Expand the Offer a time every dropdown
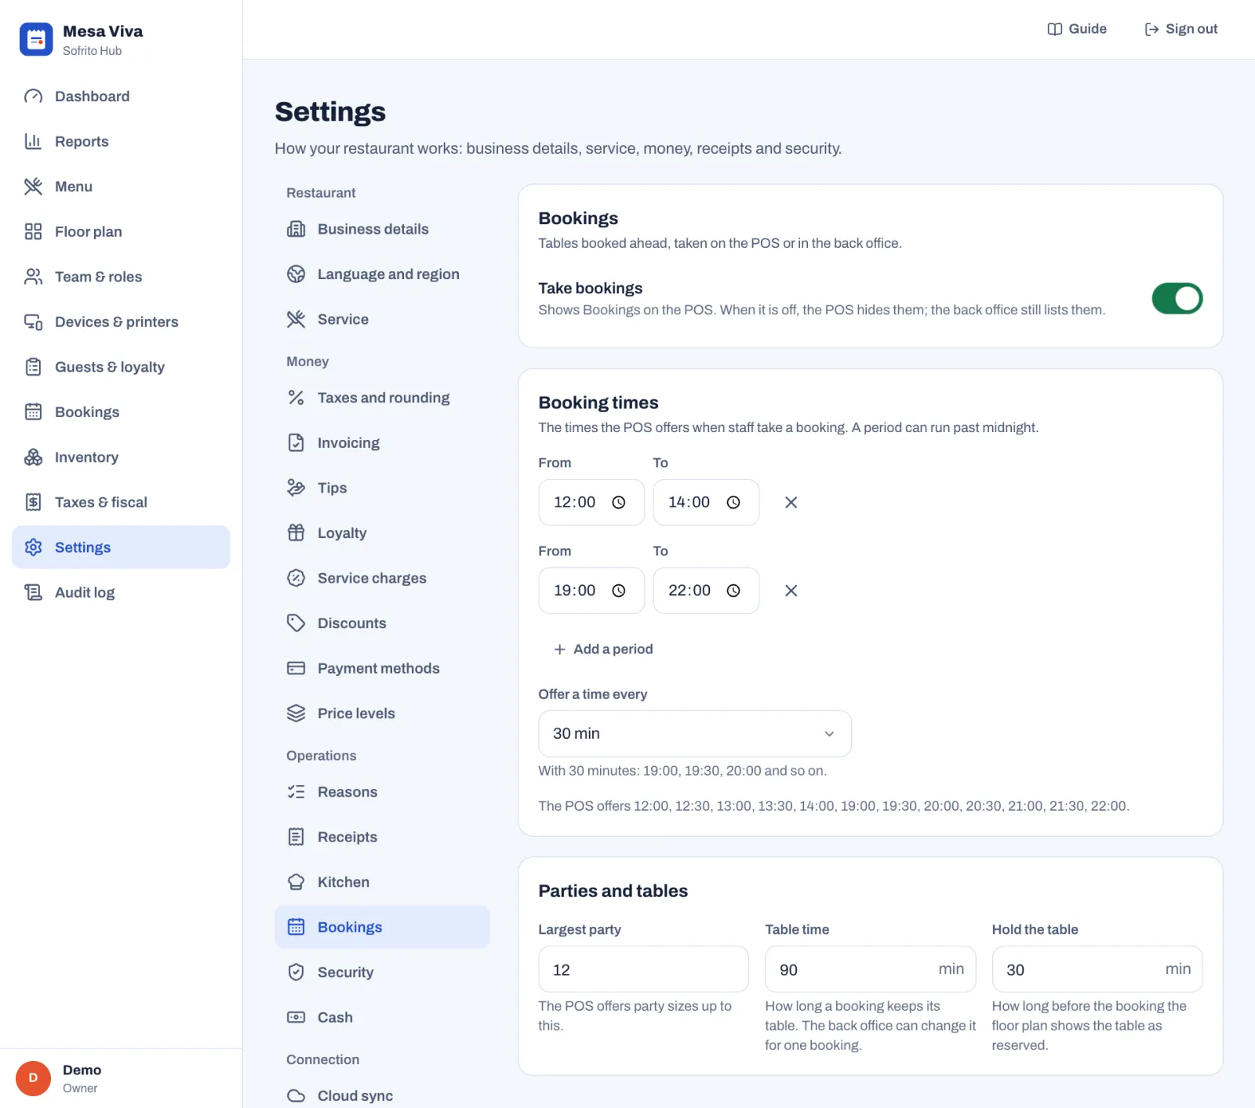Image resolution: width=1255 pixels, height=1108 pixels. tap(695, 734)
